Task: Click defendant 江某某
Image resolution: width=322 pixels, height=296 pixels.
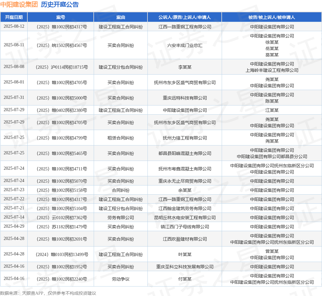Action: [x=272, y=111]
